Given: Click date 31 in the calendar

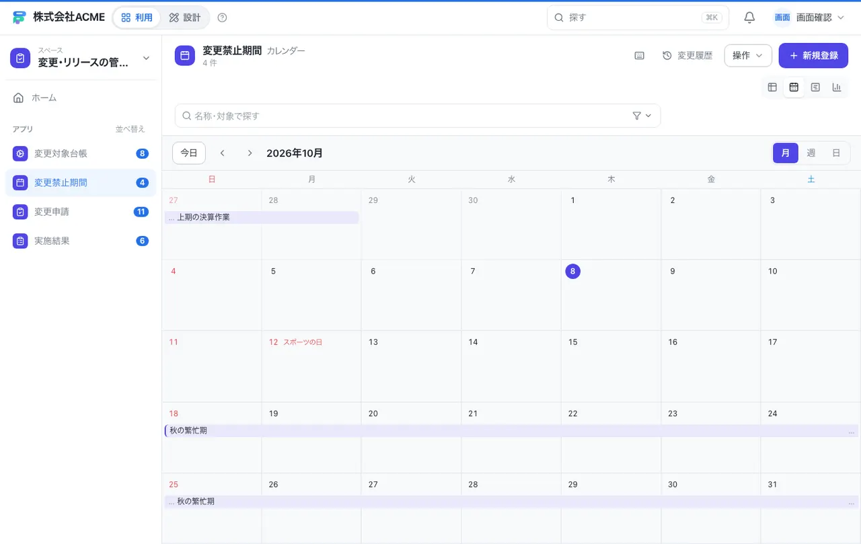Looking at the screenshot, I should [772, 484].
